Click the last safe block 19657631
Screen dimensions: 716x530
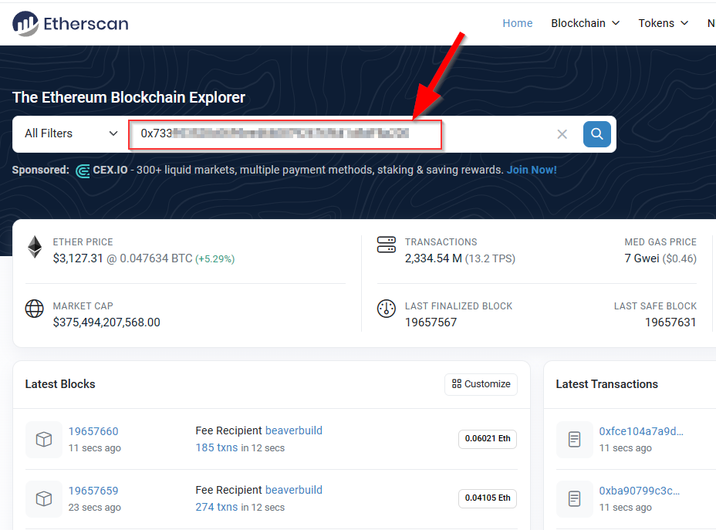pos(670,322)
